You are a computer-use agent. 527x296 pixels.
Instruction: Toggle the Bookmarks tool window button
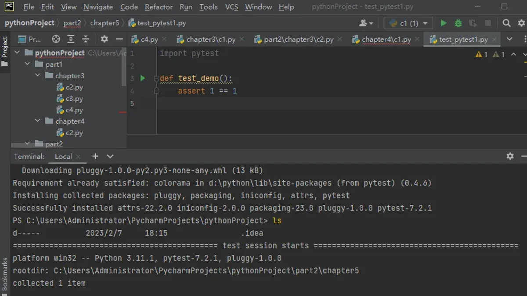pyautogui.click(x=5, y=275)
